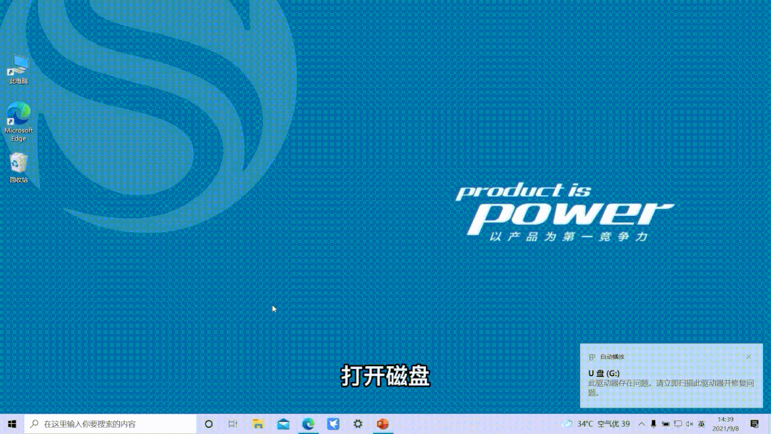Open the Action Center notification icon
Viewport: 771px width, 434px height.
pos(756,424)
